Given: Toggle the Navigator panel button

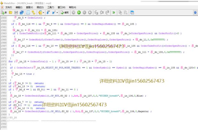Looking at the screenshot, I should [28, 12].
